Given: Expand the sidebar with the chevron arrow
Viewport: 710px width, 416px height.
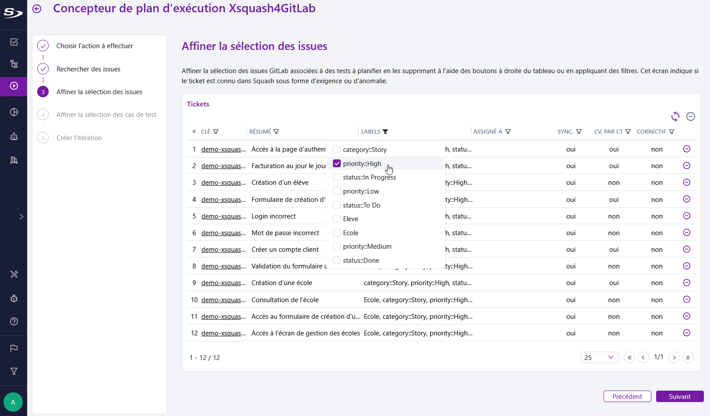Looking at the screenshot, I should click(x=21, y=217).
